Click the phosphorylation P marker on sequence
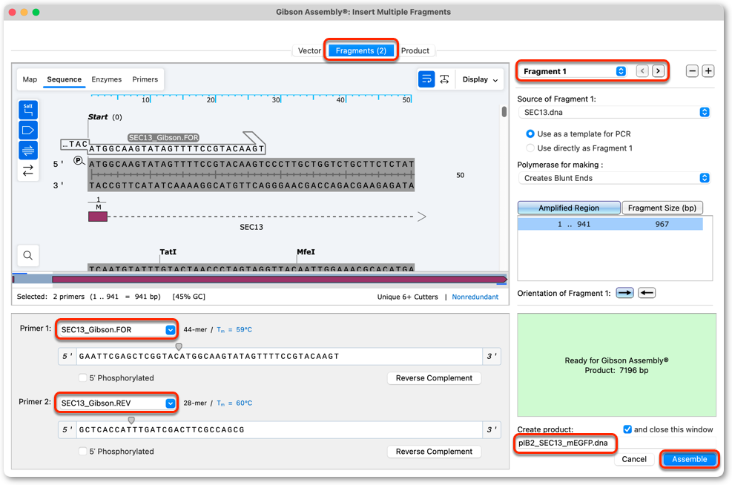This screenshot has height=485, width=732. pos(78,161)
